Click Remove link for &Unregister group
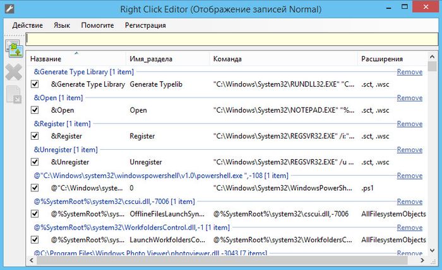The image size is (442, 270). tap(409, 150)
